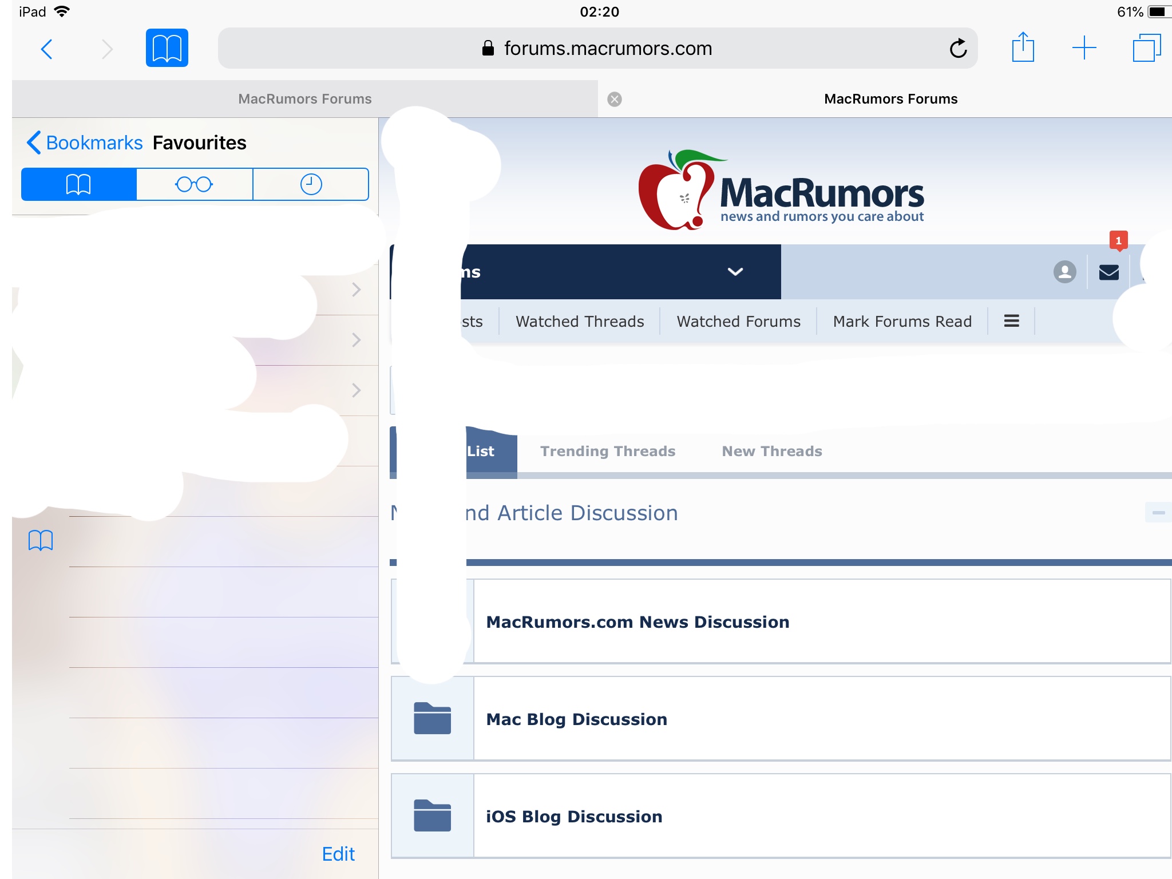Open the bookmark with book icon
This screenshot has height=879, width=1172.
click(41, 541)
